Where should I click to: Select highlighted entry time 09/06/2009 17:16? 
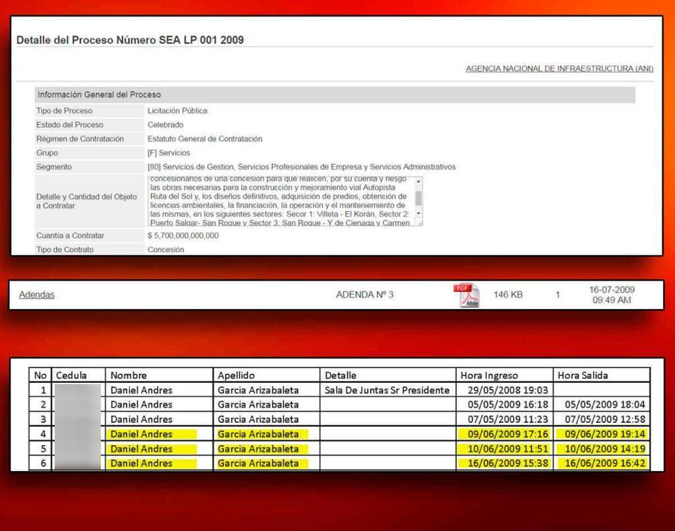point(505,434)
